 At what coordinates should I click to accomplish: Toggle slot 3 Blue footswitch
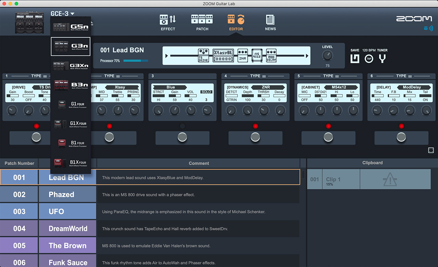(182, 137)
